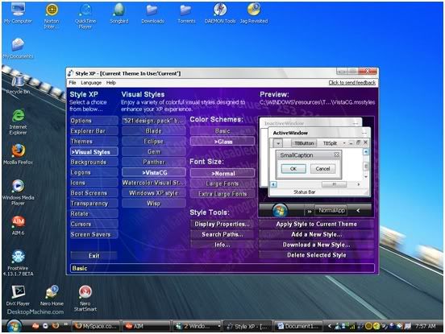Click the Info button
445x334 pixels.
click(x=222, y=245)
